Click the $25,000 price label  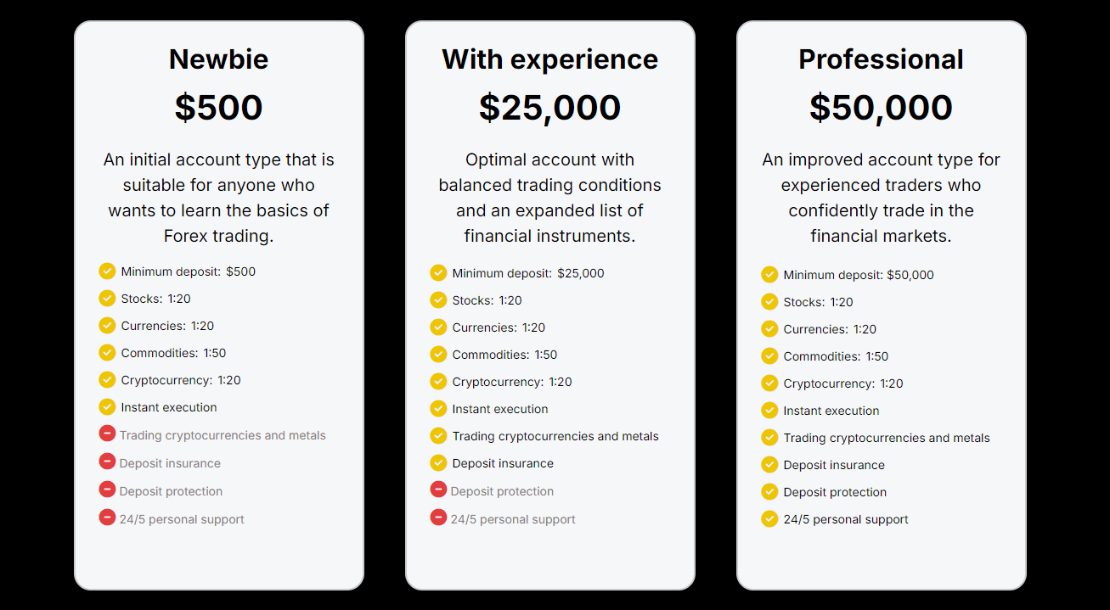click(549, 108)
